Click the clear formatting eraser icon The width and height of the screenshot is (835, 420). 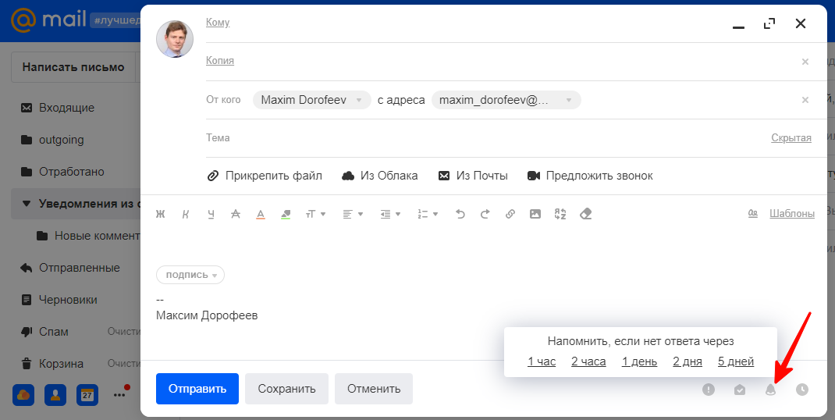(x=586, y=214)
